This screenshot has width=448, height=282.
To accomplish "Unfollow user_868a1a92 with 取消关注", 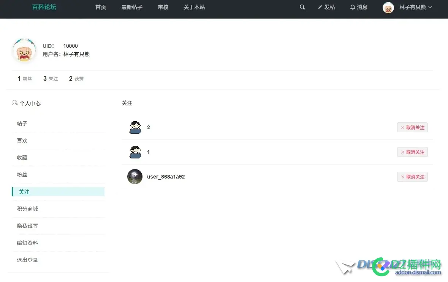I will pyautogui.click(x=412, y=177).
